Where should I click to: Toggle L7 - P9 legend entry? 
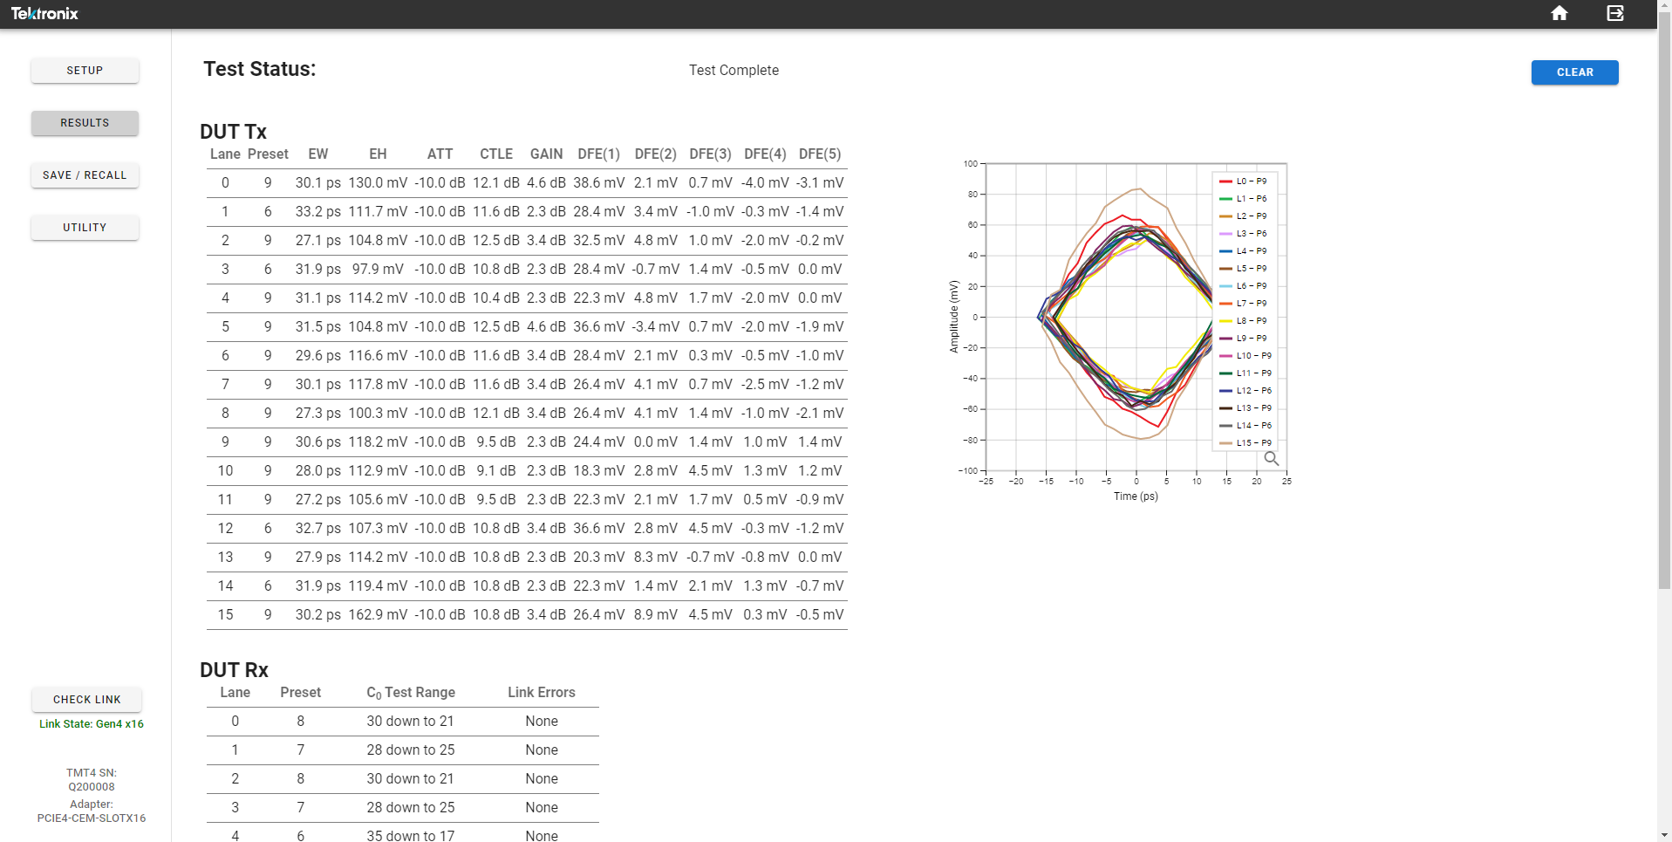pyautogui.click(x=1243, y=304)
